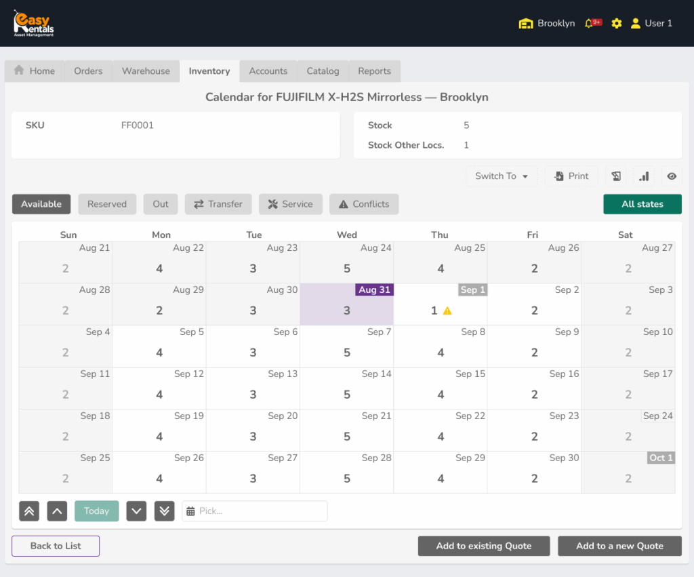Image resolution: width=694 pixels, height=577 pixels.
Task: Click the Easy Rentals logo
Action: coord(34,23)
